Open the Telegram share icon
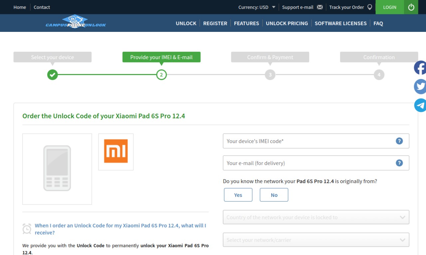This screenshot has width=426, height=255. tap(420, 105)
